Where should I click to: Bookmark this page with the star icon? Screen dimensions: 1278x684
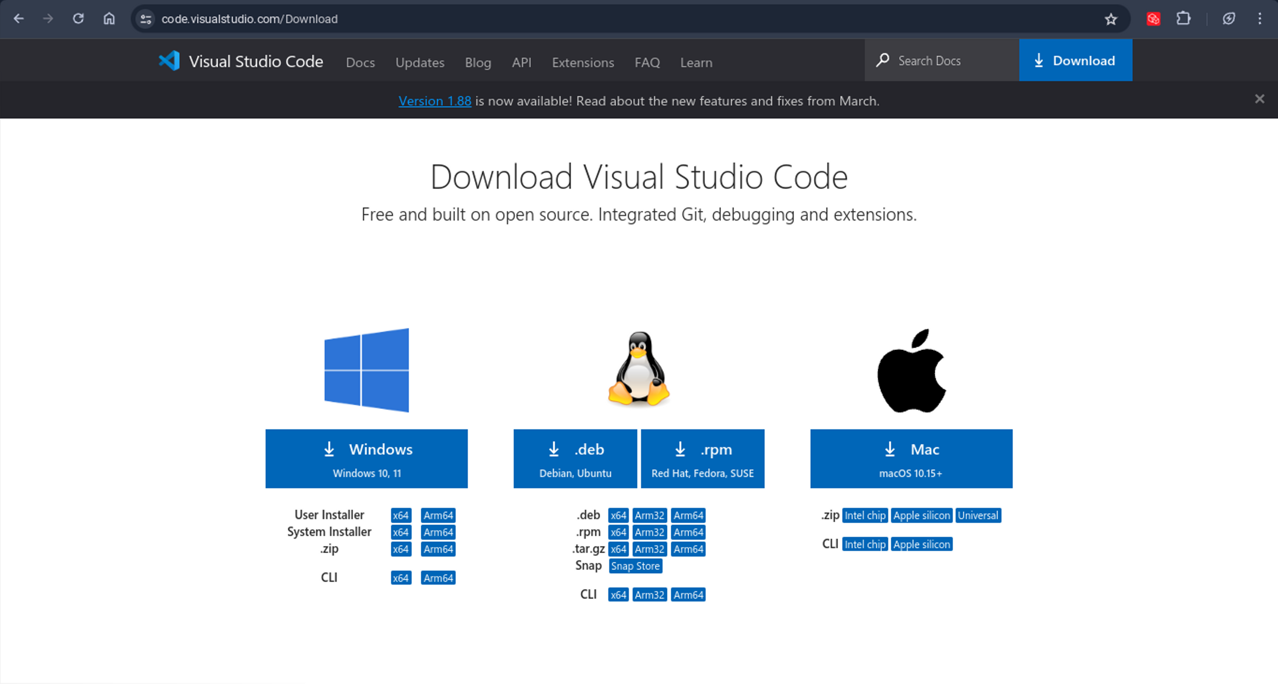pos(1111,19)
